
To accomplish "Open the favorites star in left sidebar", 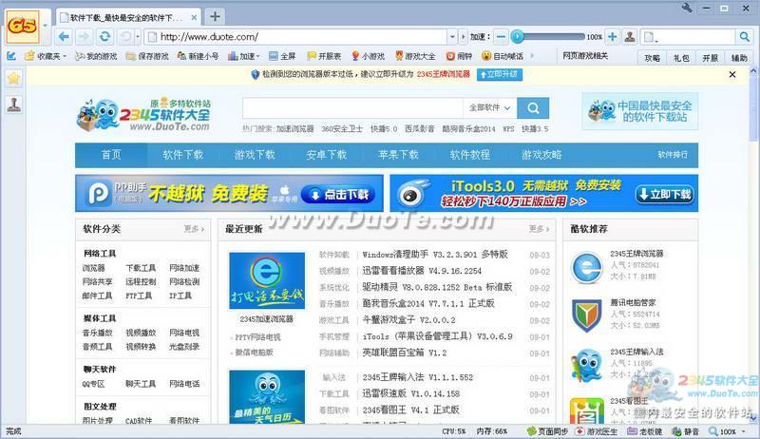I will click(x=14, y=79).
